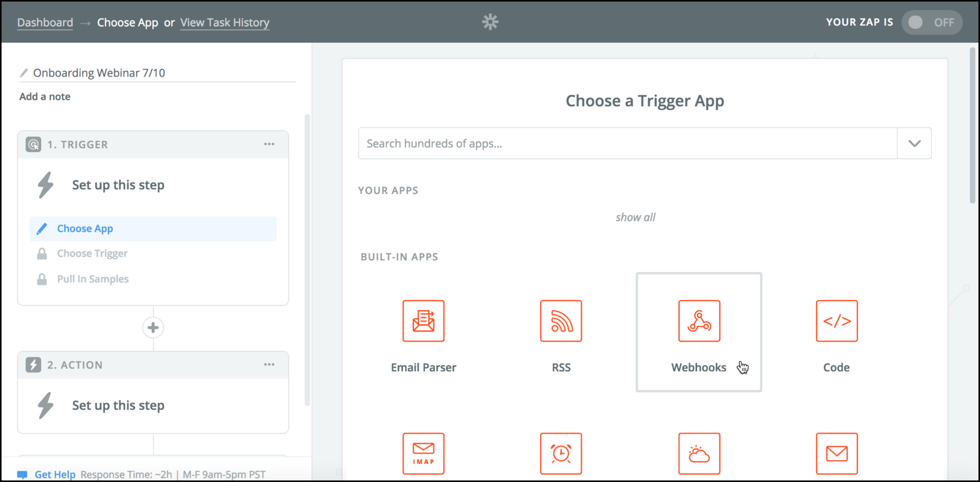The image size is (980, 482).
Task: Select the Email Parser app icon
Action: coord(424,321)
